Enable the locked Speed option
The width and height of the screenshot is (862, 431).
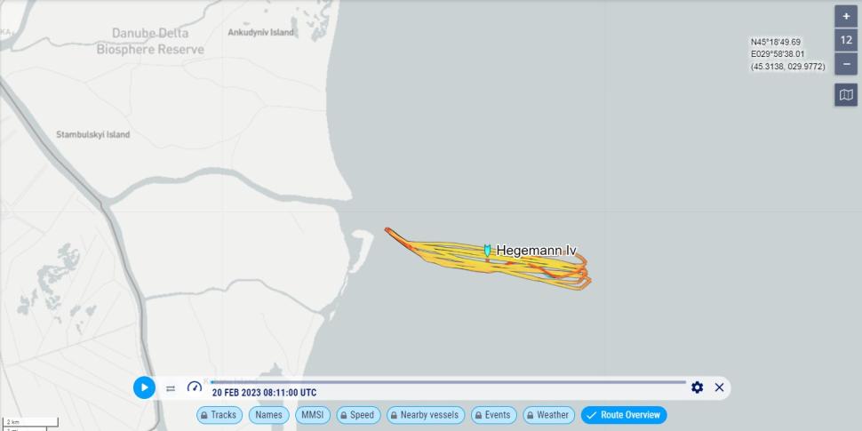(358, 415)
